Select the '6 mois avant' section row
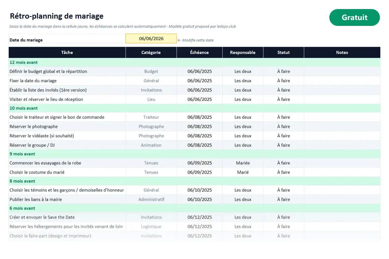 194,208
